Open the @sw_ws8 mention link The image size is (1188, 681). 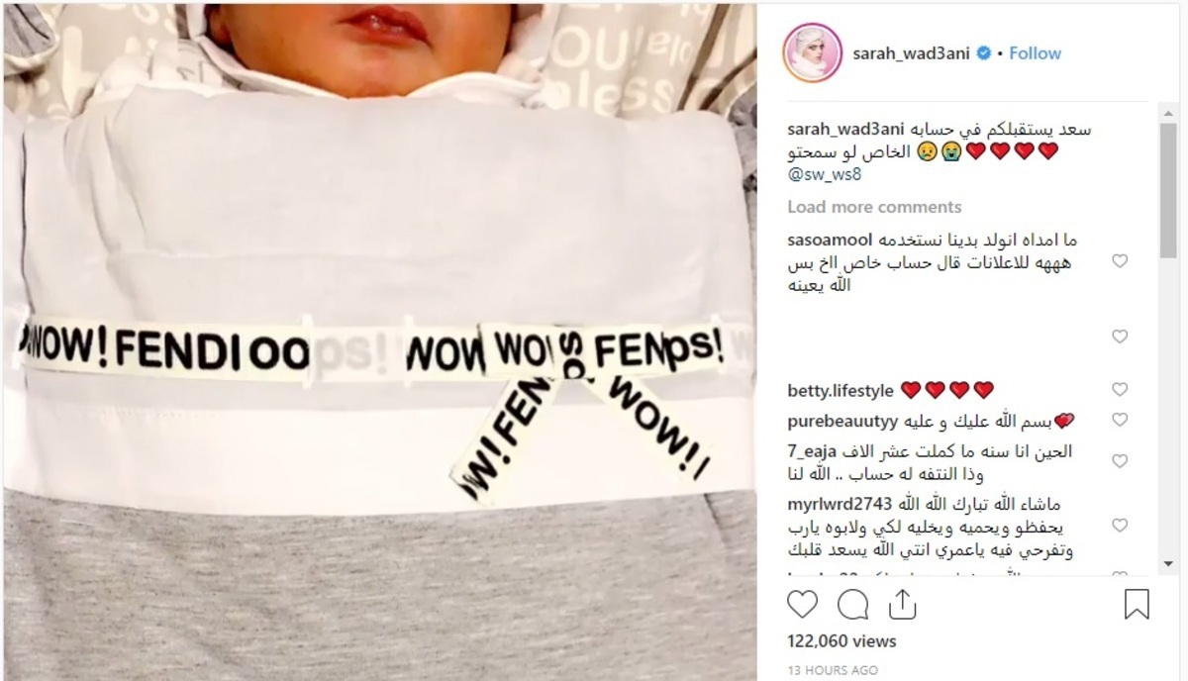click(821, 175)
